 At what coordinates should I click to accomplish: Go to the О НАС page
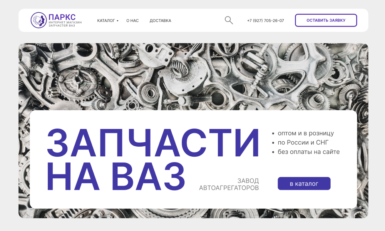132,21
